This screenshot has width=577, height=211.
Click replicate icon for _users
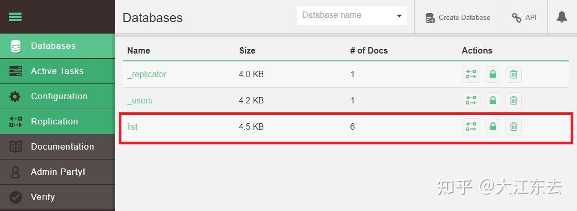pyautogui.click(x=471, y=100)
